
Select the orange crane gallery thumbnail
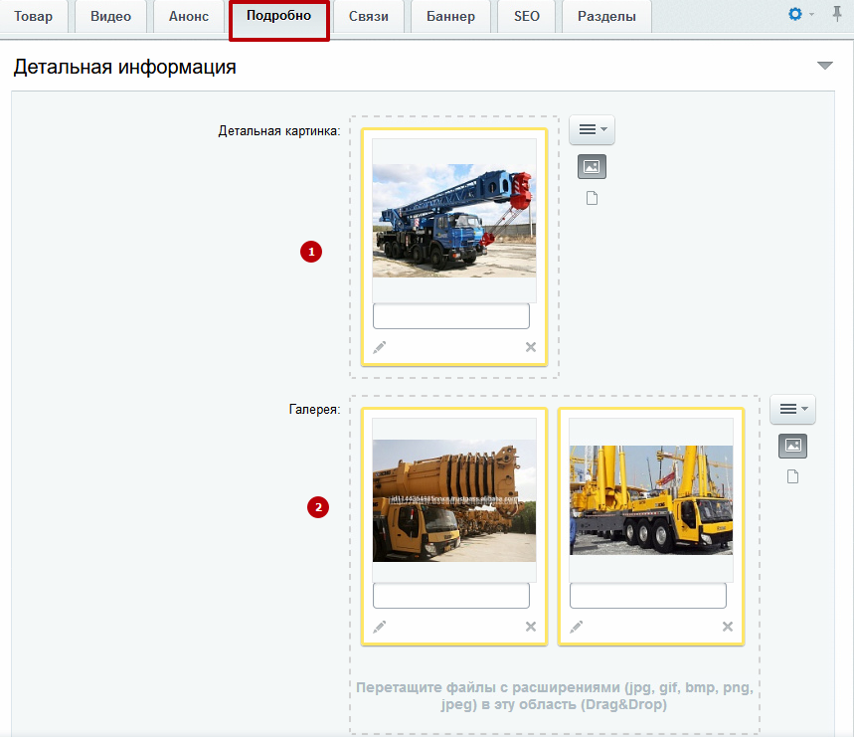pos(454,500)
